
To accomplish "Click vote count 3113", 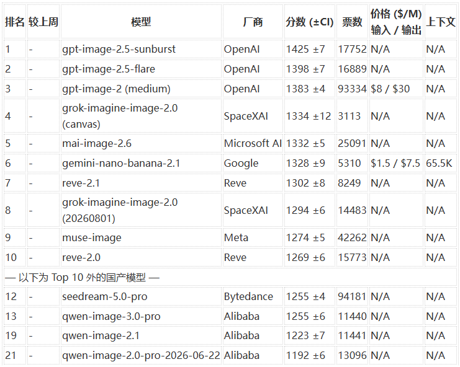I will click(349, 116).
